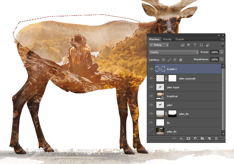Collapse the panel with double arrows

219,35
